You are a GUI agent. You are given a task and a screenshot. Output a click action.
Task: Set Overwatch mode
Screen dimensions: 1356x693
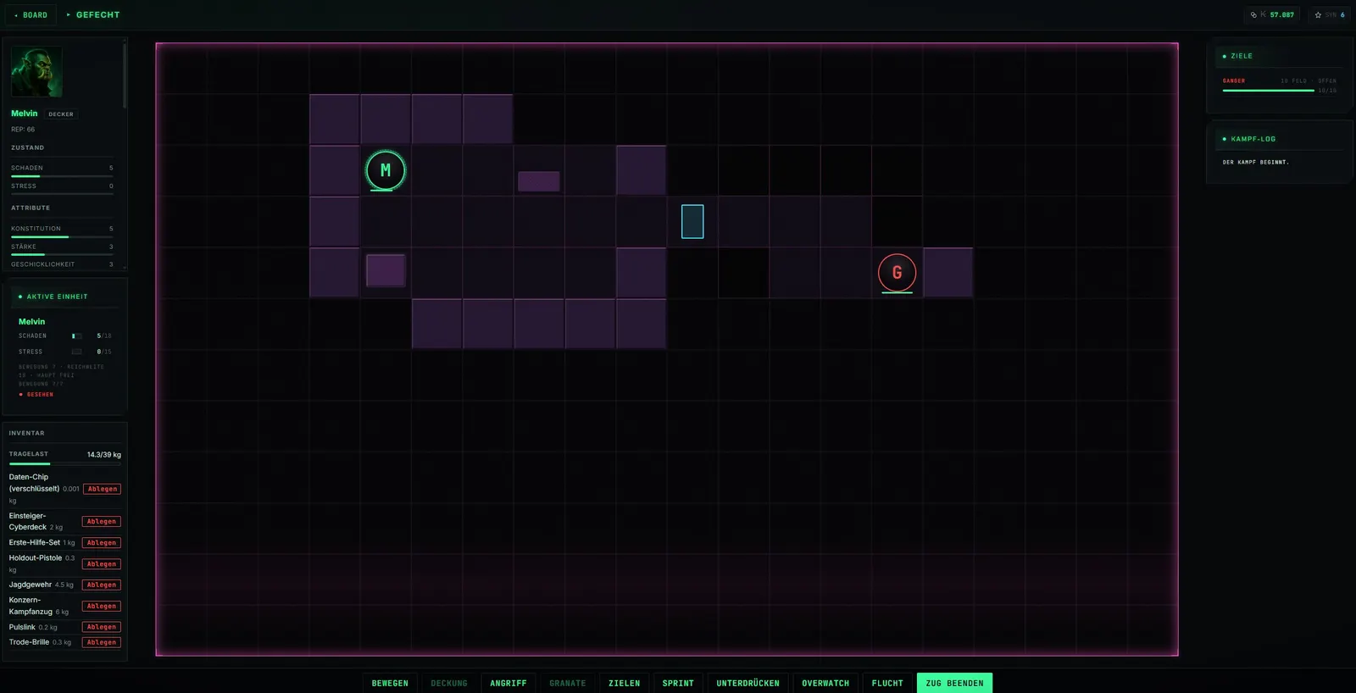(825, 683)
